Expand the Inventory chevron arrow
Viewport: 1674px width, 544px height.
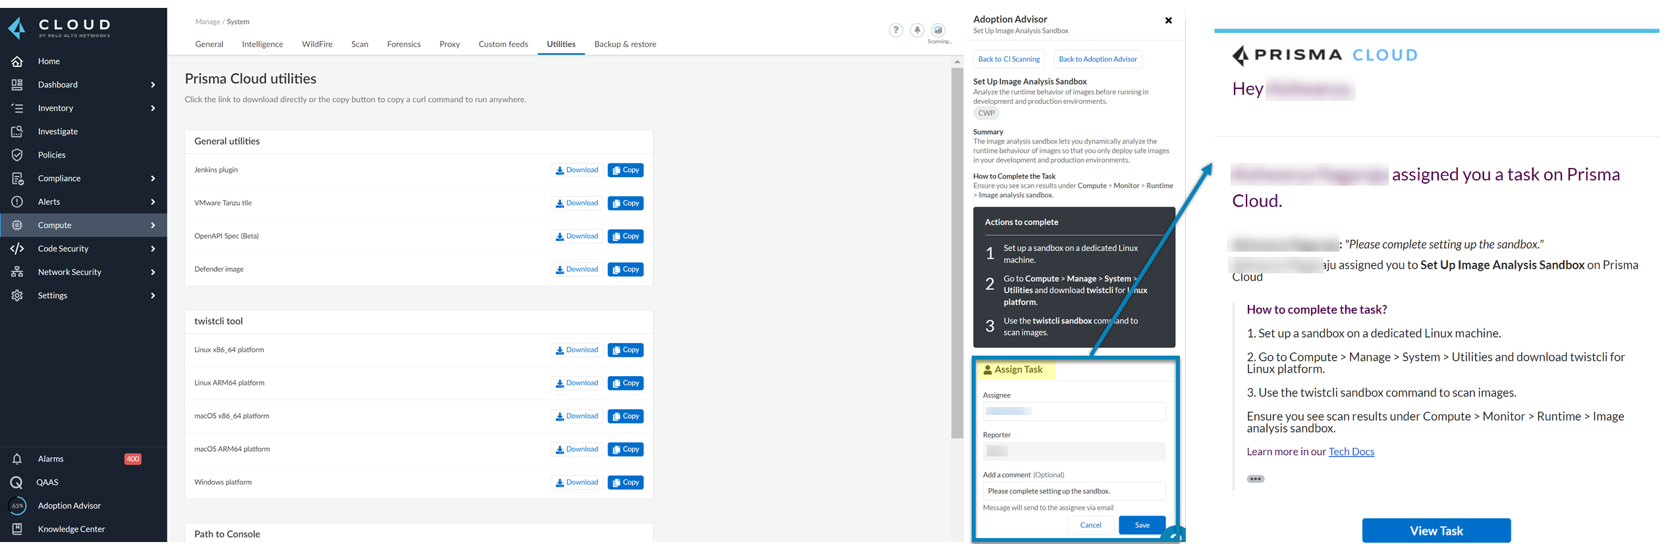coord(153,108)
